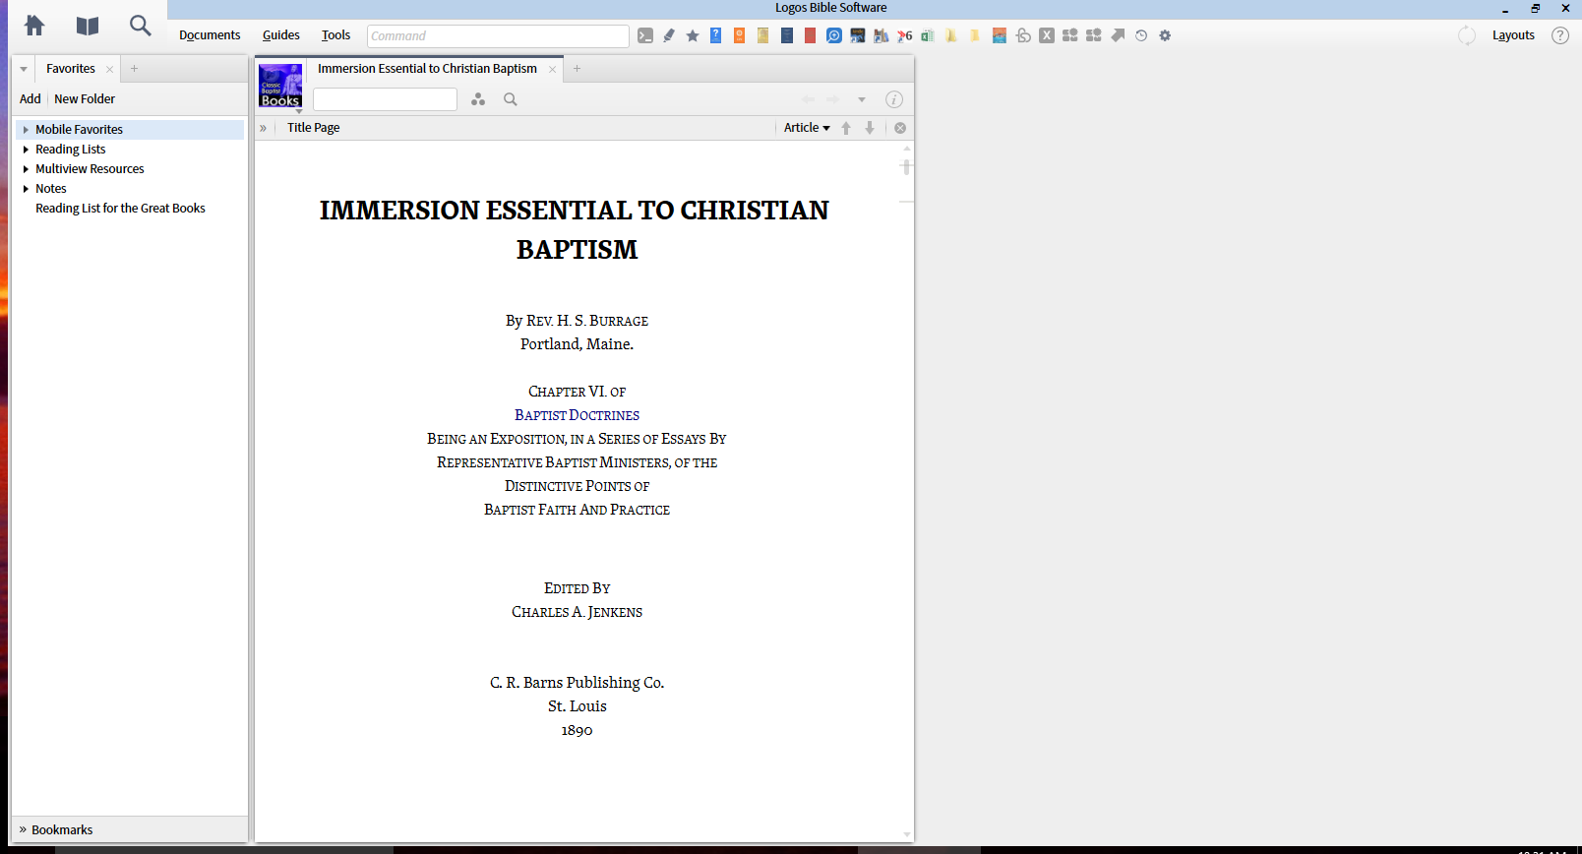
Task: Open the command terminal shortcut icon
Action: click(645, 35)
